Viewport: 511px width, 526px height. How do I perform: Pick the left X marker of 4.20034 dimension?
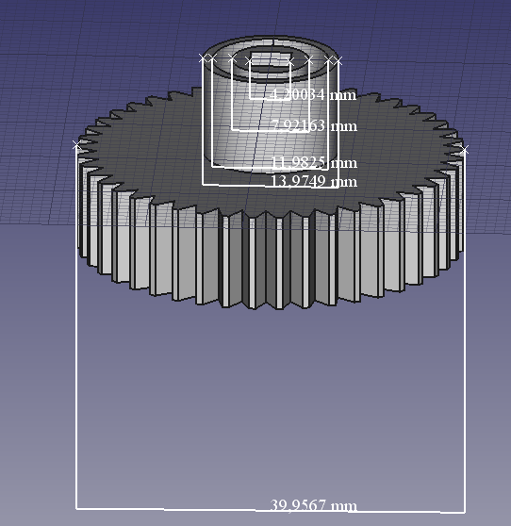[x=249, y=61]
